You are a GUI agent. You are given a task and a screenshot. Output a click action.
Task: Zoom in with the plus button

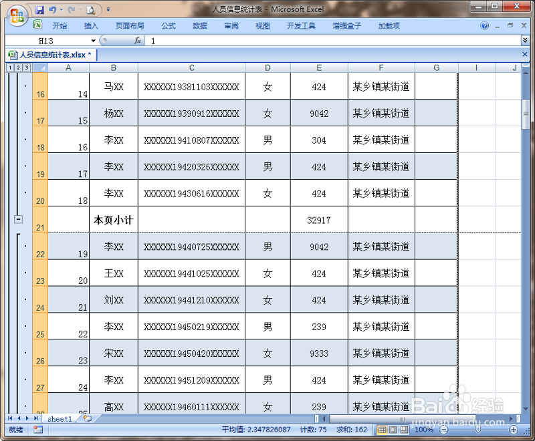coord(514,430)
